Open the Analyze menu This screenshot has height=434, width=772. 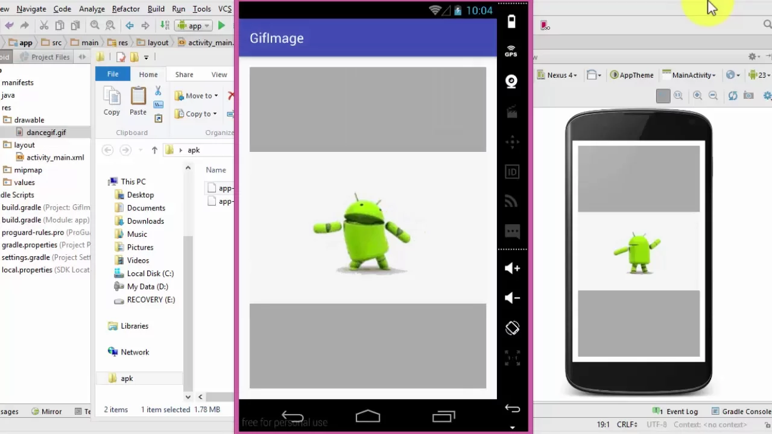coord(91,8)
